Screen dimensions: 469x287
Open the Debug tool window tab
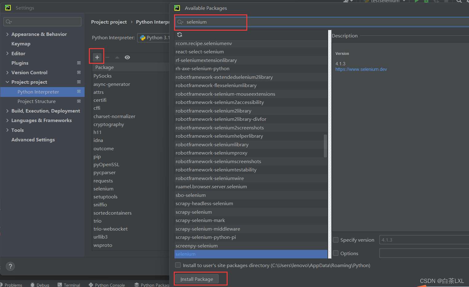(x=40, y=285)
